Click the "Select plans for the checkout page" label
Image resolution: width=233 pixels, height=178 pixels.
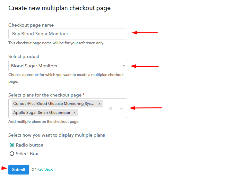click(x=45, y=95)
